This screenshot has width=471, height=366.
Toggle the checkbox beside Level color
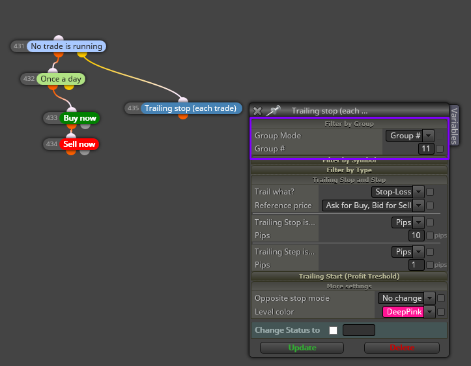pos(441,312)
